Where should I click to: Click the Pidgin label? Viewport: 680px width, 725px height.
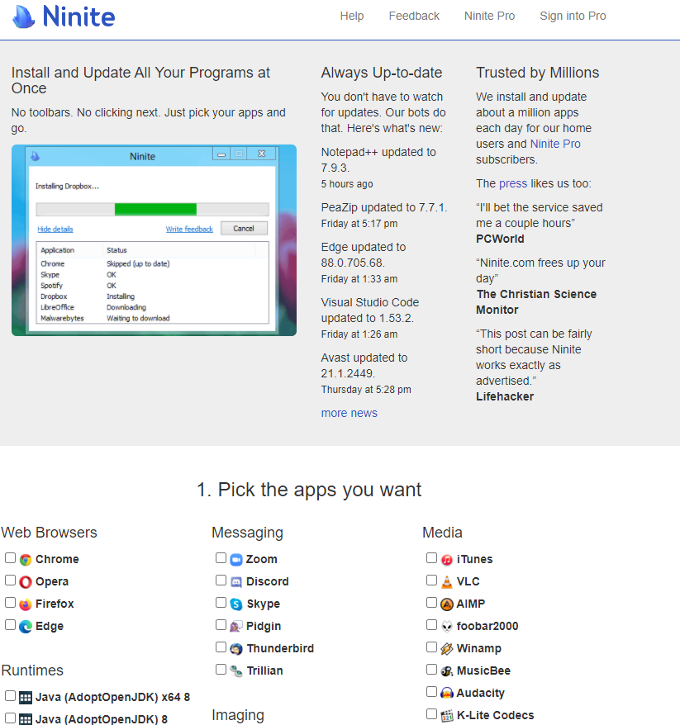[x=264, y=627]
